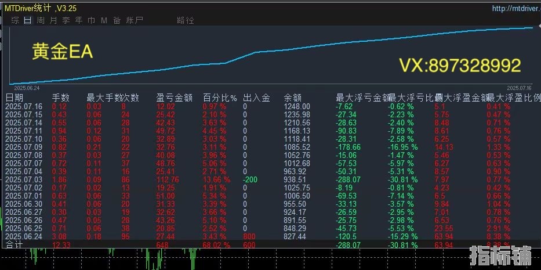Click the 800 deposit value
Viewport: 541px width, 270px height.
(249, 236)
